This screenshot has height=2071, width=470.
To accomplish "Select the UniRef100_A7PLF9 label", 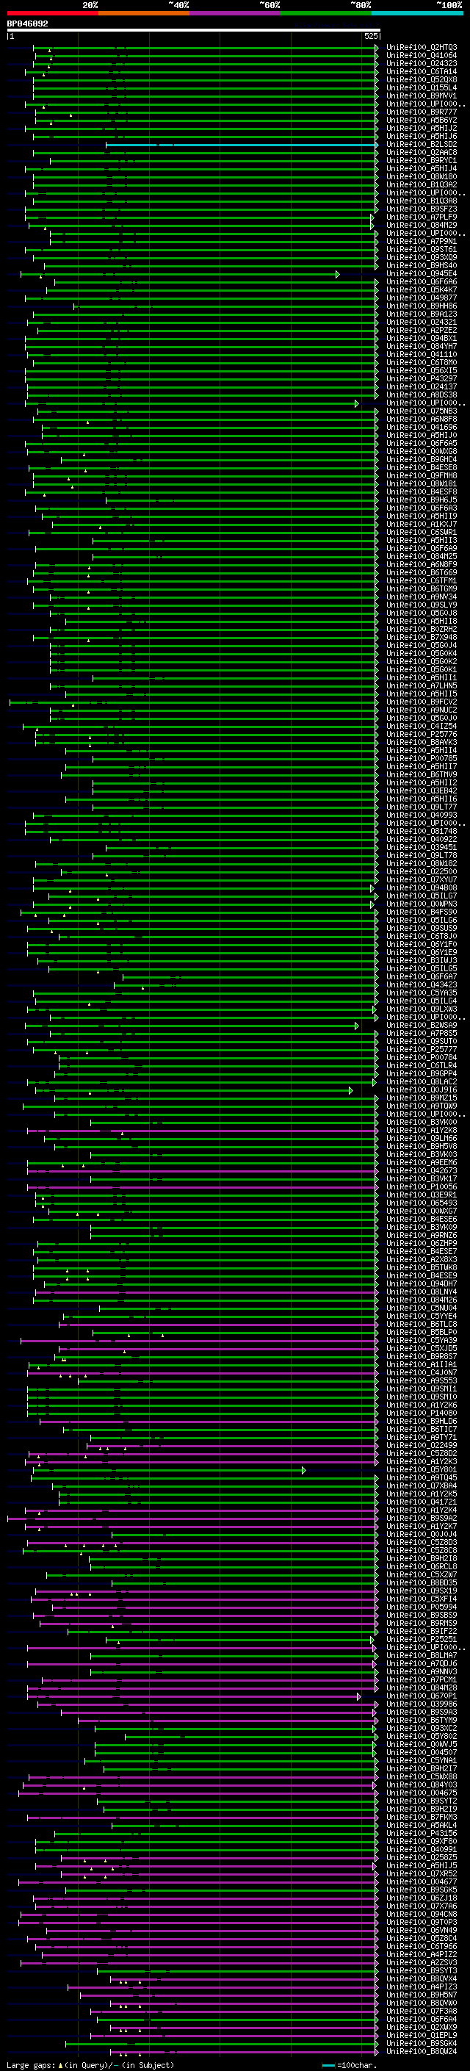I will (422, 217).
